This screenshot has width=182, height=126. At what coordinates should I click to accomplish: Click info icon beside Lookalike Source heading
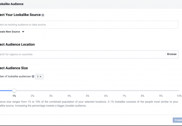pos(43,15)
